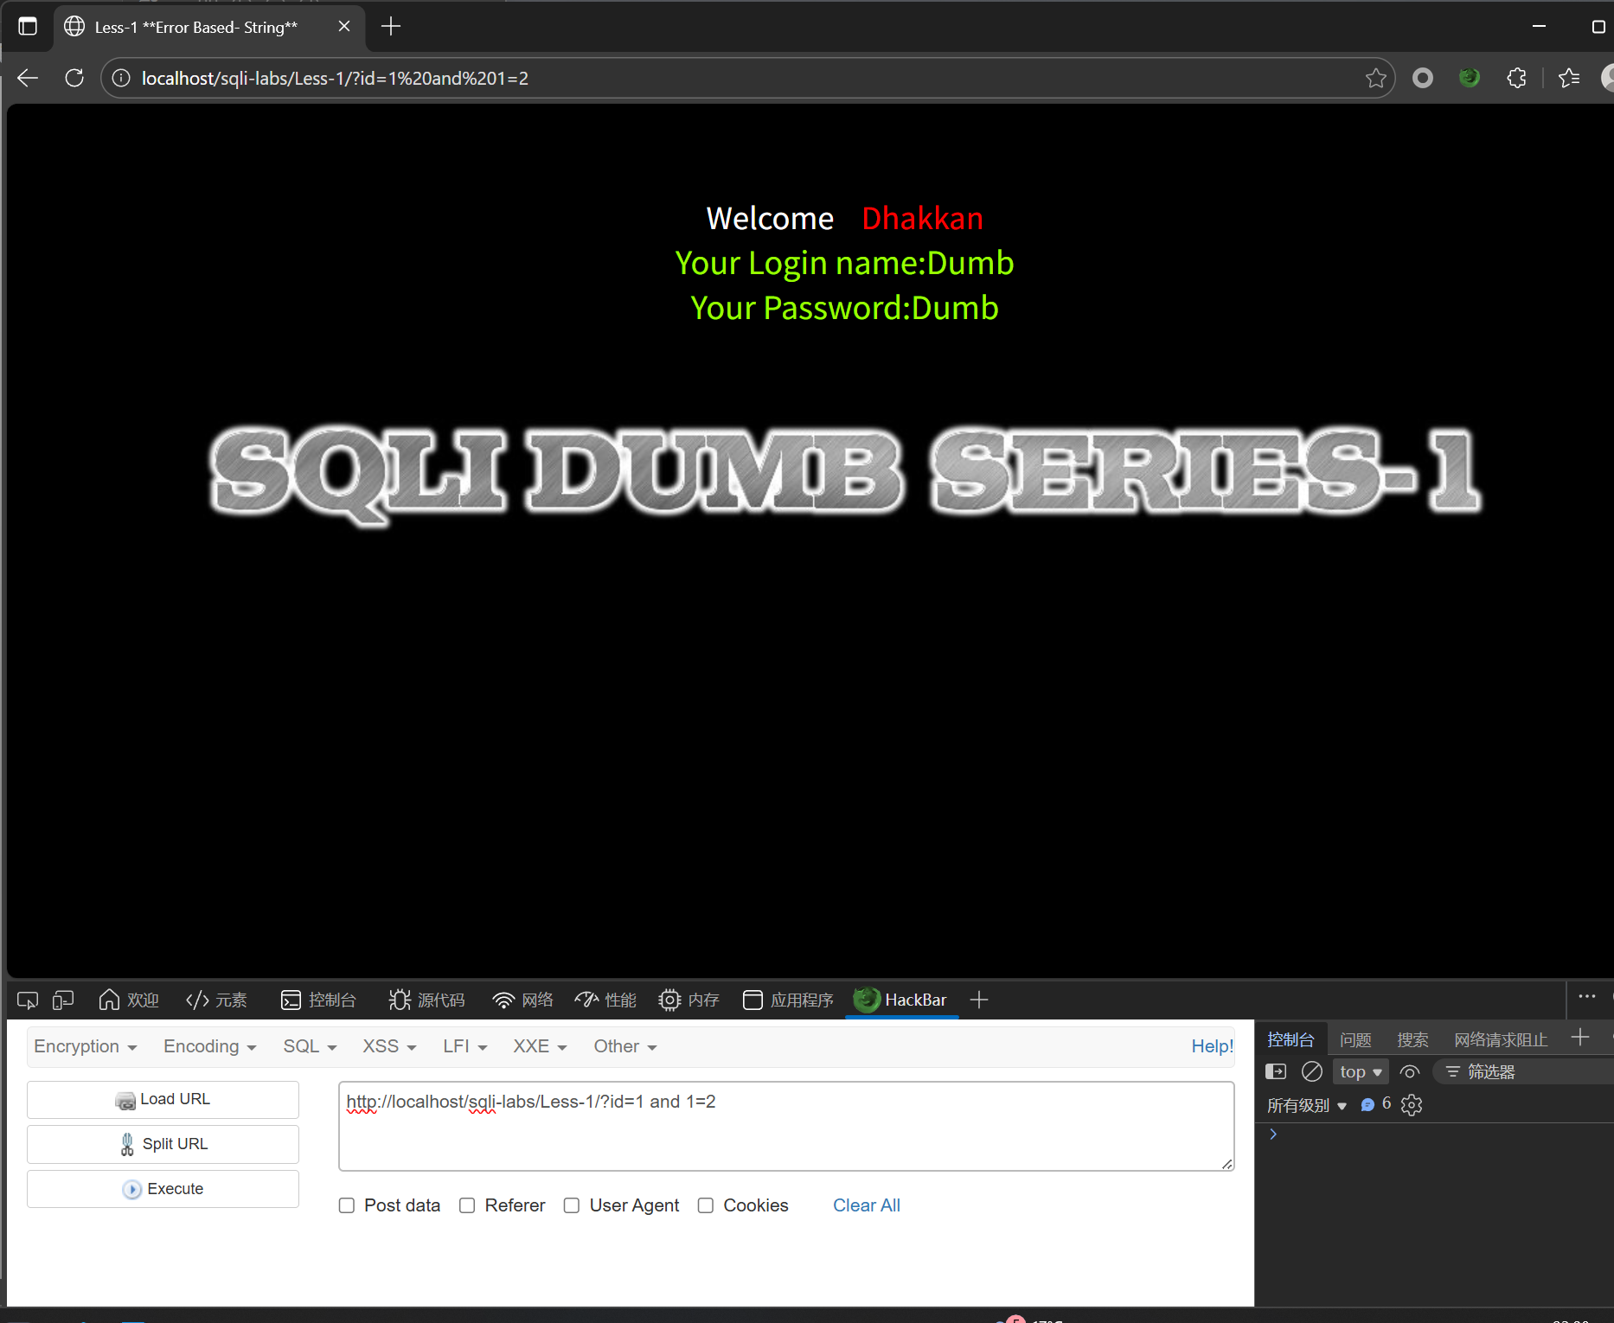Switch to the 元素 elements tab
Screen dimensions: 1614x1323
(x=216, y=1000)
